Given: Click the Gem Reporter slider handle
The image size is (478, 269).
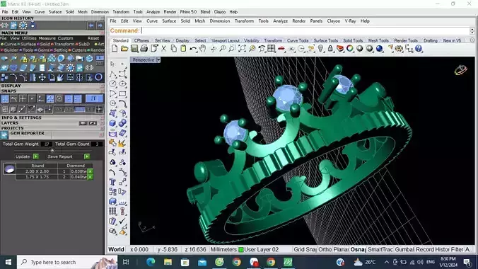Looking at the screenshot, I should click(52, 150).
